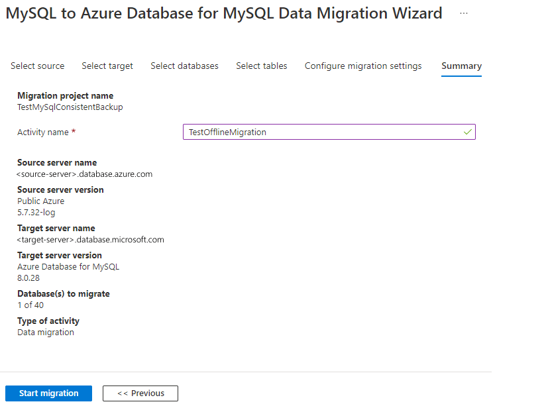The image size is (546, 412).
Task: Click the TestMySqlConsistentBackup project name text
Action: click(70, 107)
